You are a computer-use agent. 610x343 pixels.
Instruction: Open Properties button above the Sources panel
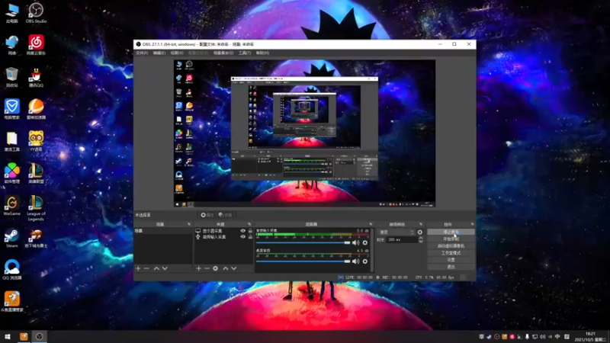(207, 215)
